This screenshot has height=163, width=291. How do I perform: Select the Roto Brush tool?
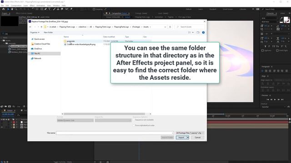coord(67,9)
